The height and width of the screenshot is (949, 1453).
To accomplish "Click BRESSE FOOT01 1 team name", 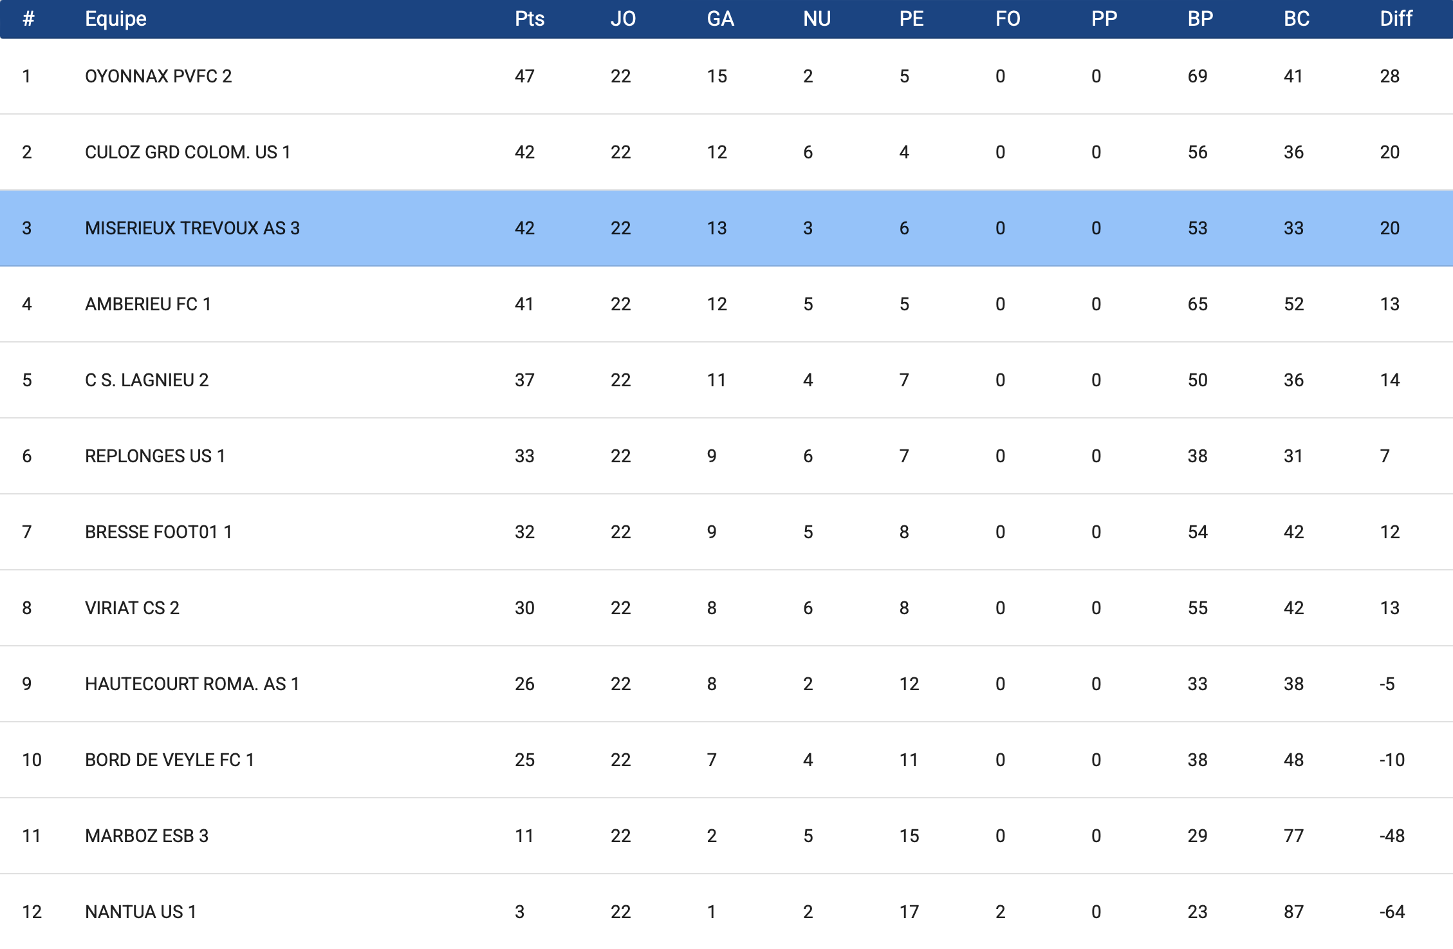I will pos(158,532).
